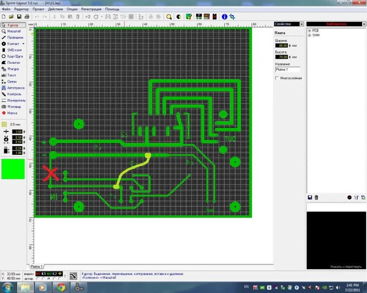The height and width of the screenshot is (293, 367).
Task: Click the Название input field
Action: [287, 70]
